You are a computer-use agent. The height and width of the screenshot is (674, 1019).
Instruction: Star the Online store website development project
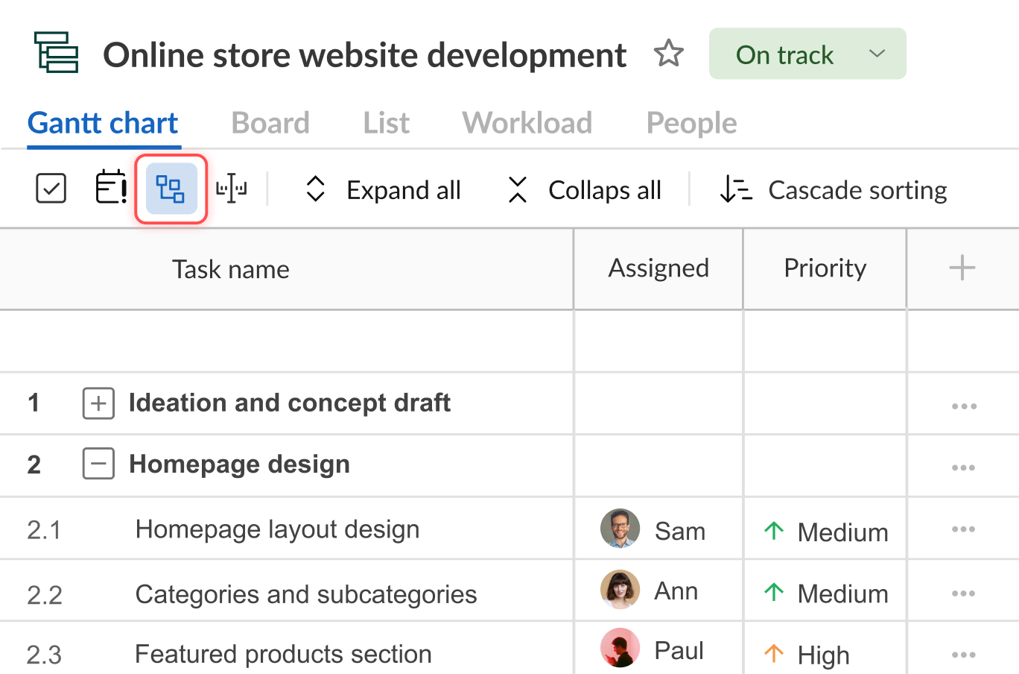669,53
